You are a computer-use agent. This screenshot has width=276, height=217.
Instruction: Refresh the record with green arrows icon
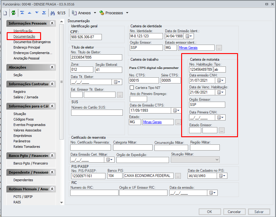tap(14, 13)
